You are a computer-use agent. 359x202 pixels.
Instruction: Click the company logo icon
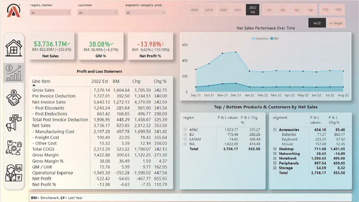click(x=13, y=10)
